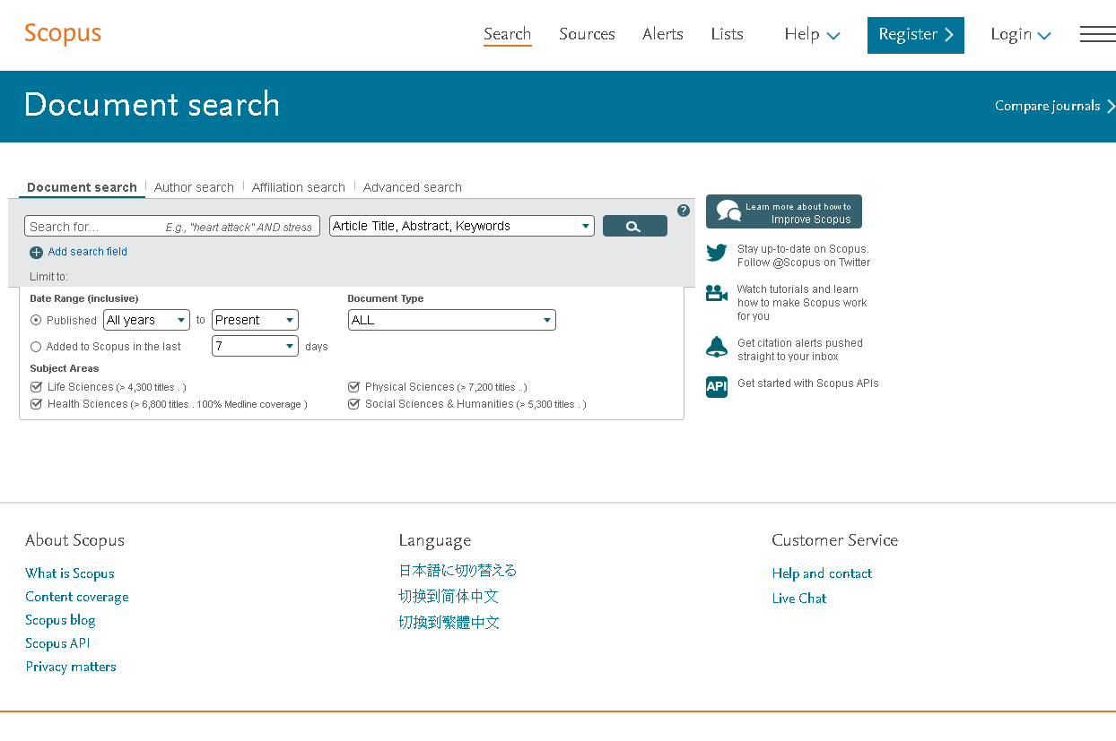
Task: Click the Add search field link
Action: click(88, 252)
